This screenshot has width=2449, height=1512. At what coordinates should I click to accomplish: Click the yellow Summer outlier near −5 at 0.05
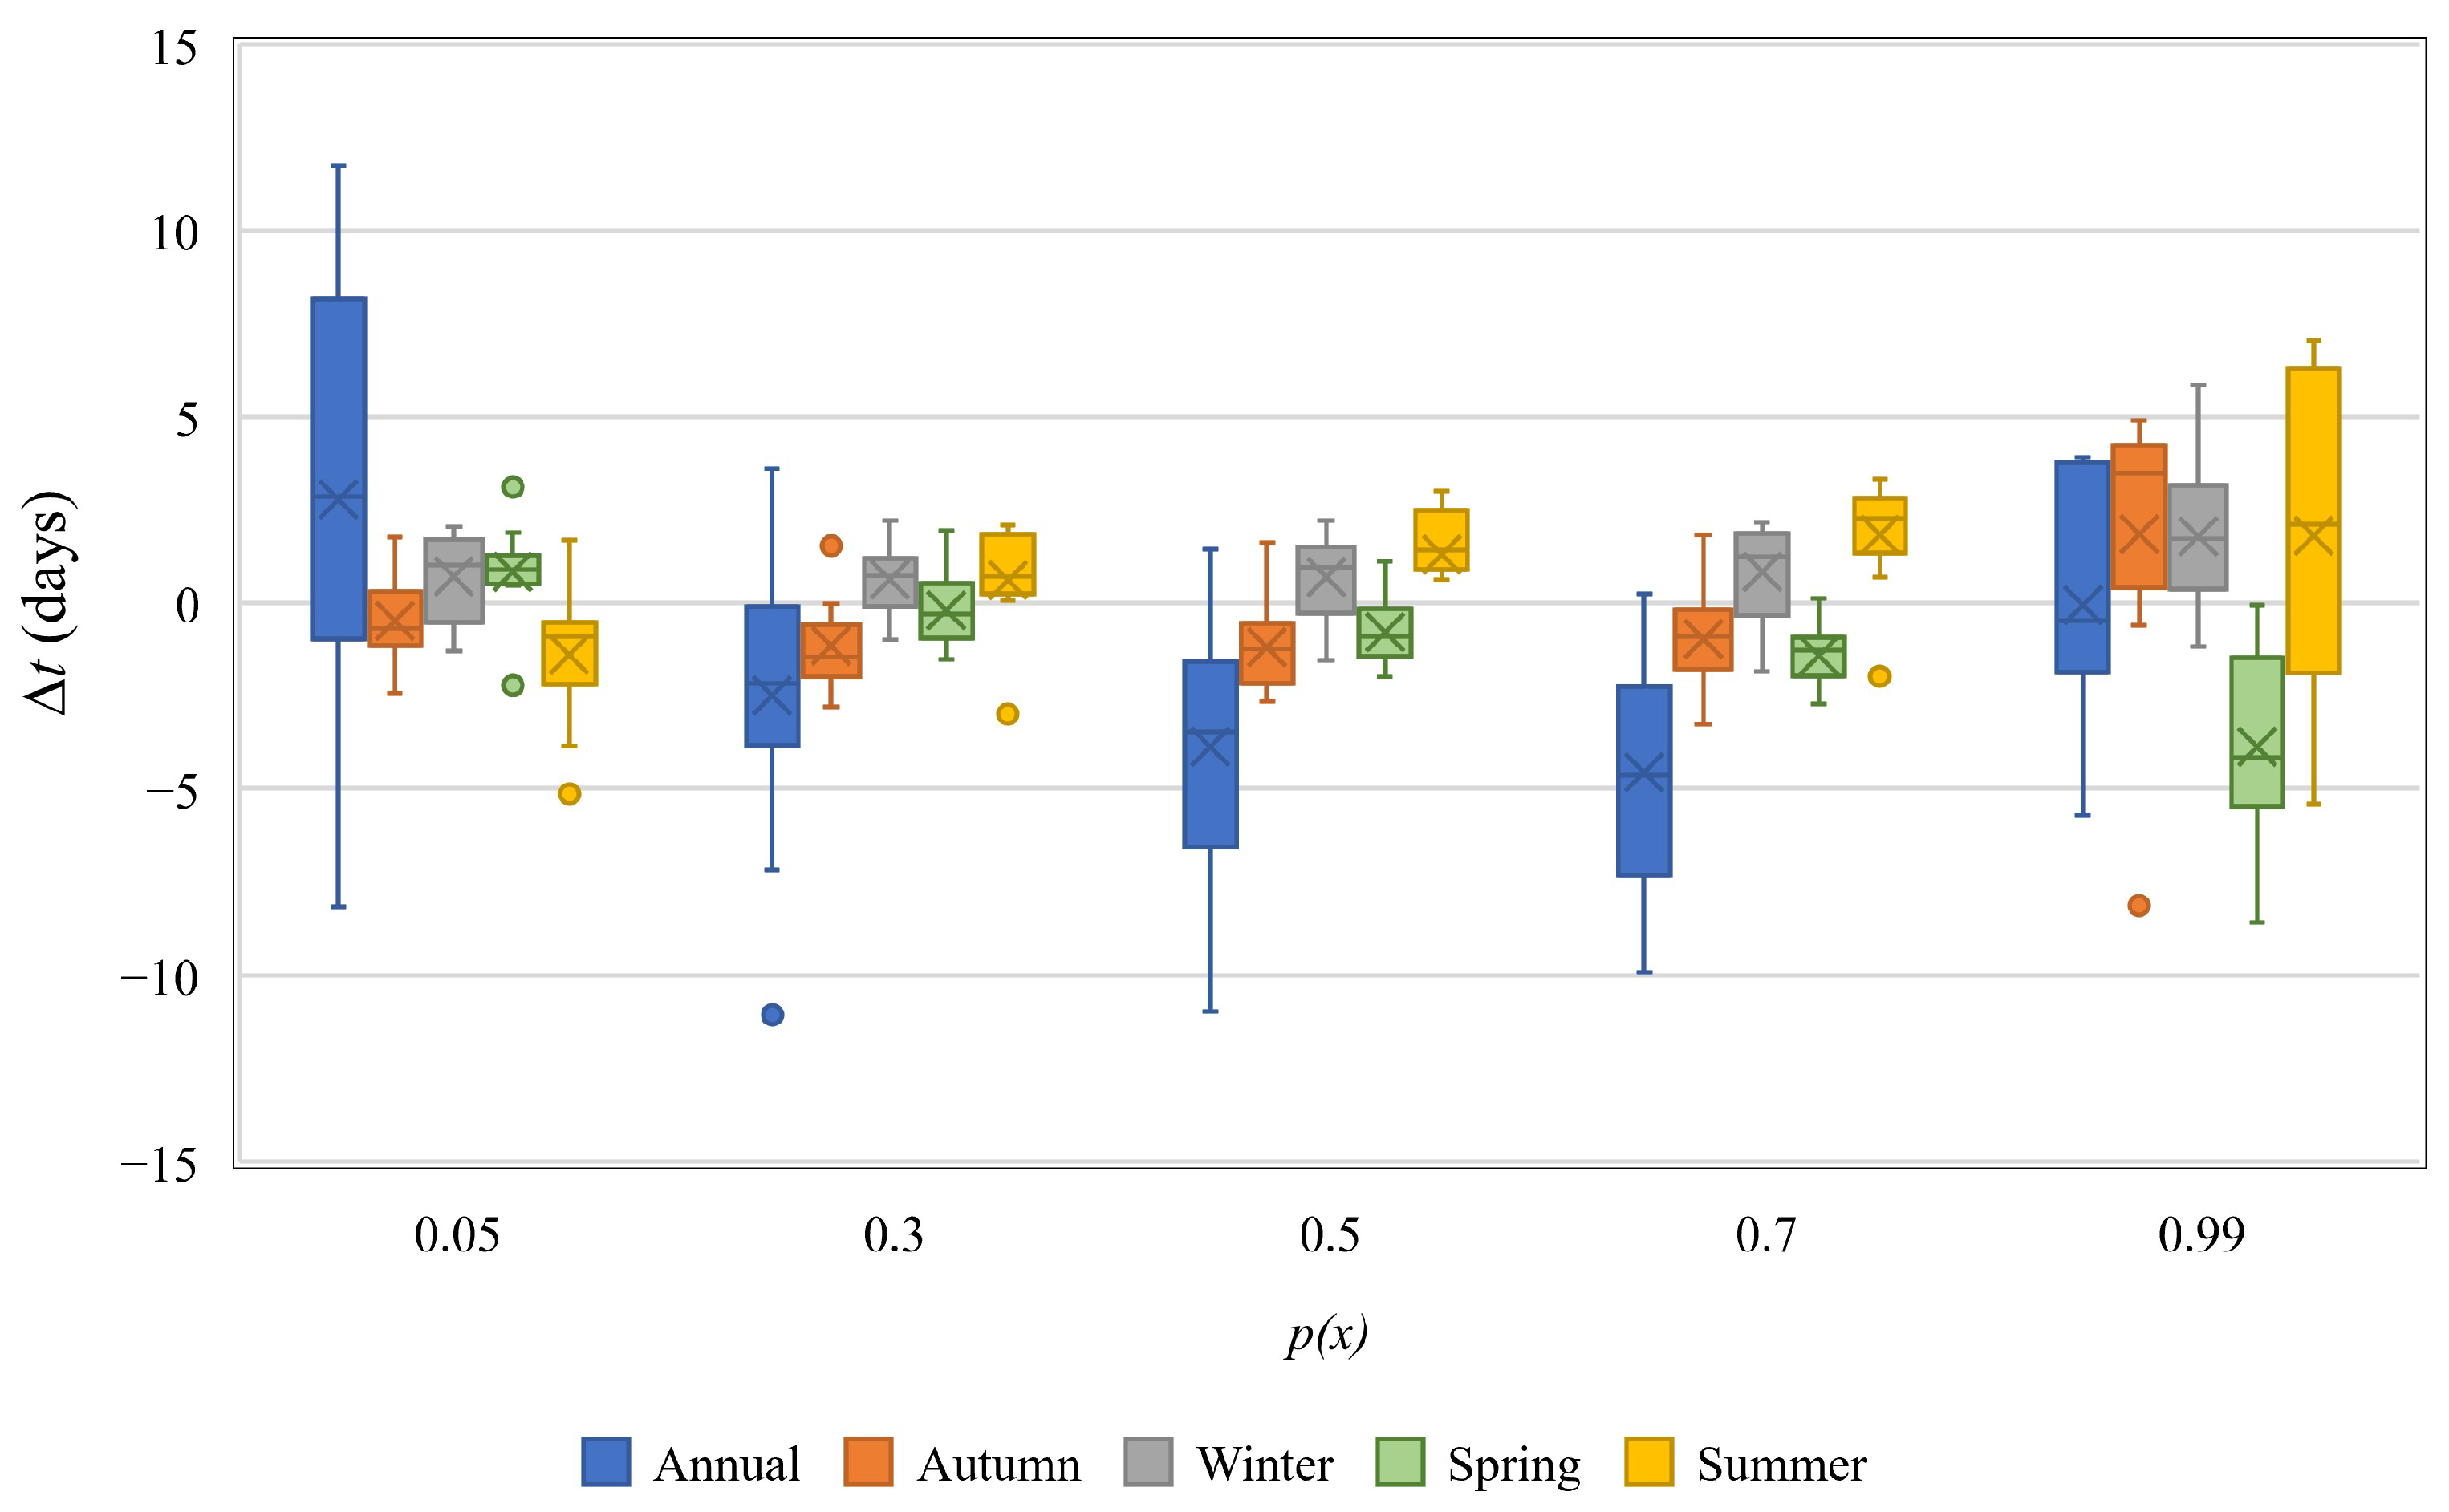569,794
